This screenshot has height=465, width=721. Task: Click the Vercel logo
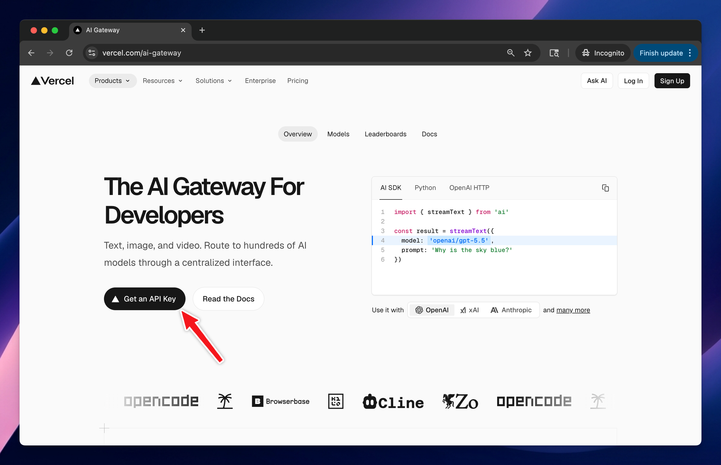(52, 81)
